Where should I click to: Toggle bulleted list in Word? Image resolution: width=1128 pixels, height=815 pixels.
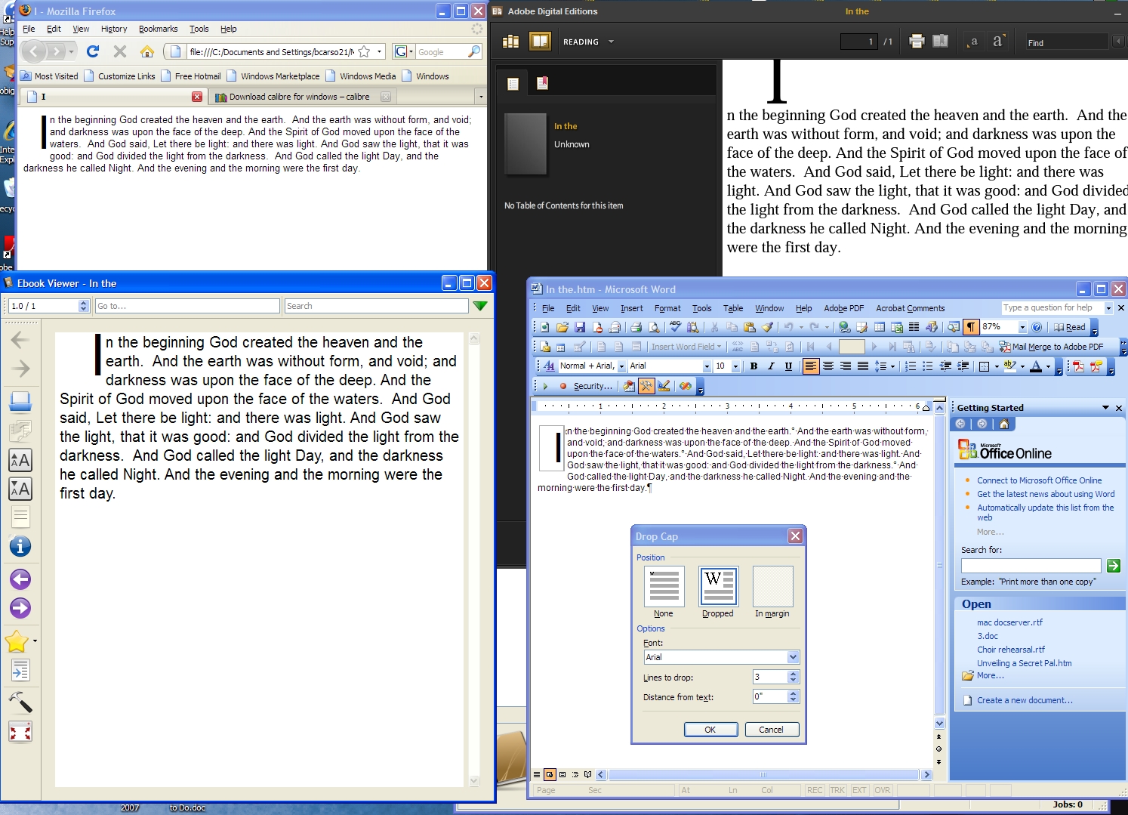tap(928, 366)
